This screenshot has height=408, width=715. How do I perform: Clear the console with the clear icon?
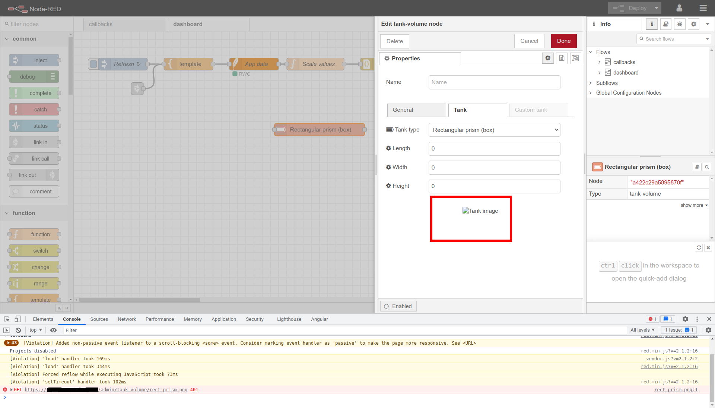[x=18, y=330]
